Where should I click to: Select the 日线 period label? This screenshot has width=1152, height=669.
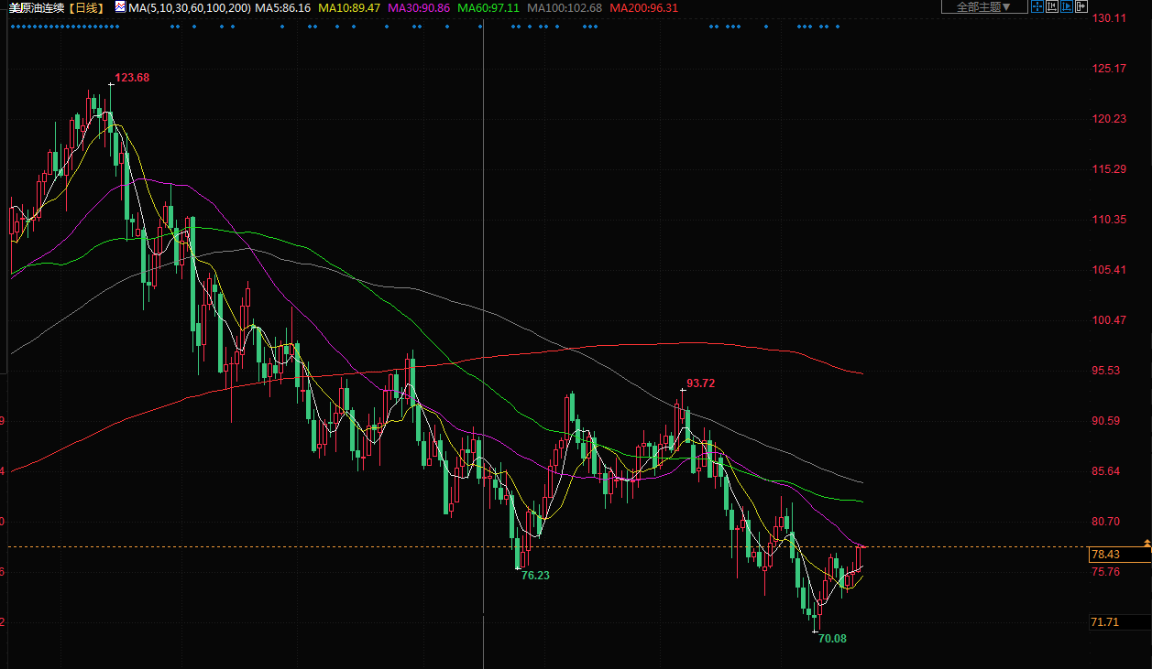(88, 7)
